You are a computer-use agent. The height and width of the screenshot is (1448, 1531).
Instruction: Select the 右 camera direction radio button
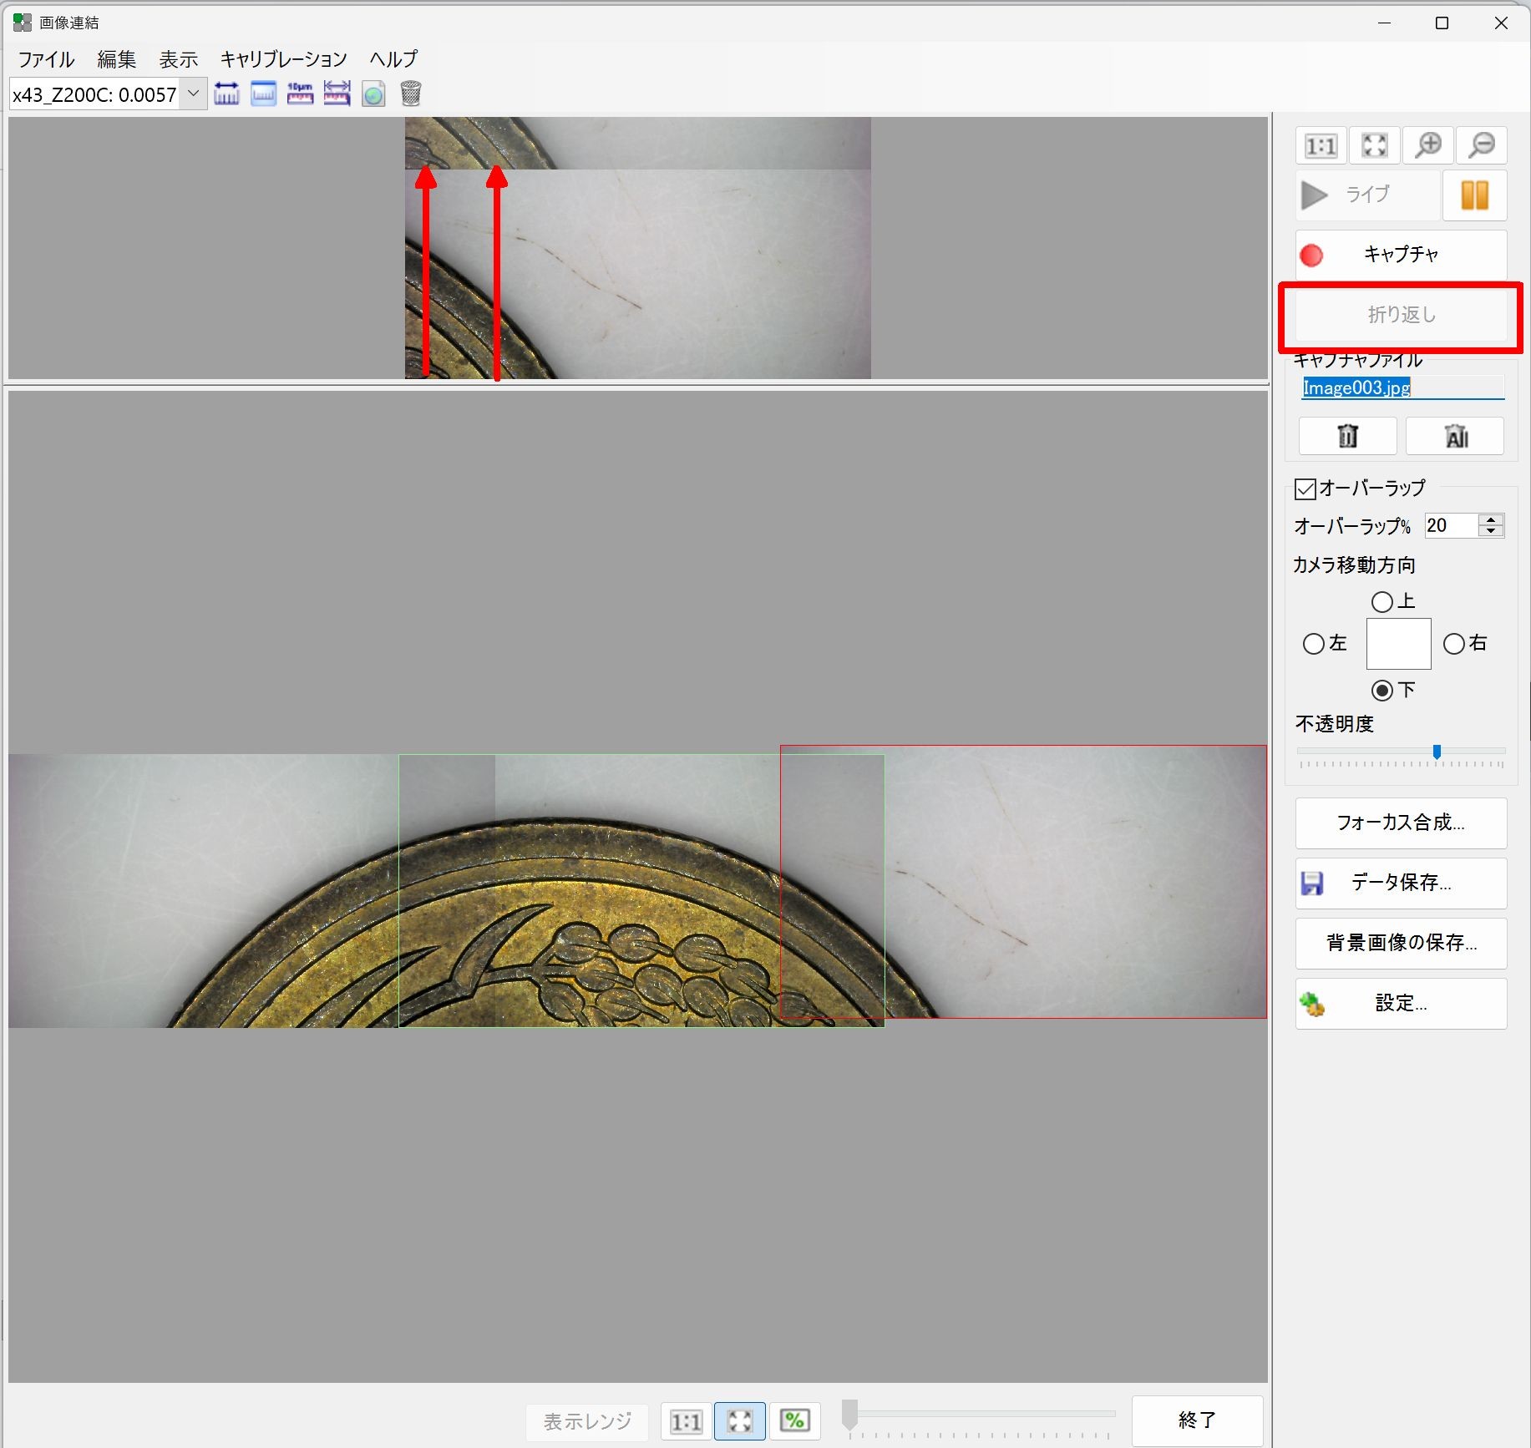click(1454, 643)
